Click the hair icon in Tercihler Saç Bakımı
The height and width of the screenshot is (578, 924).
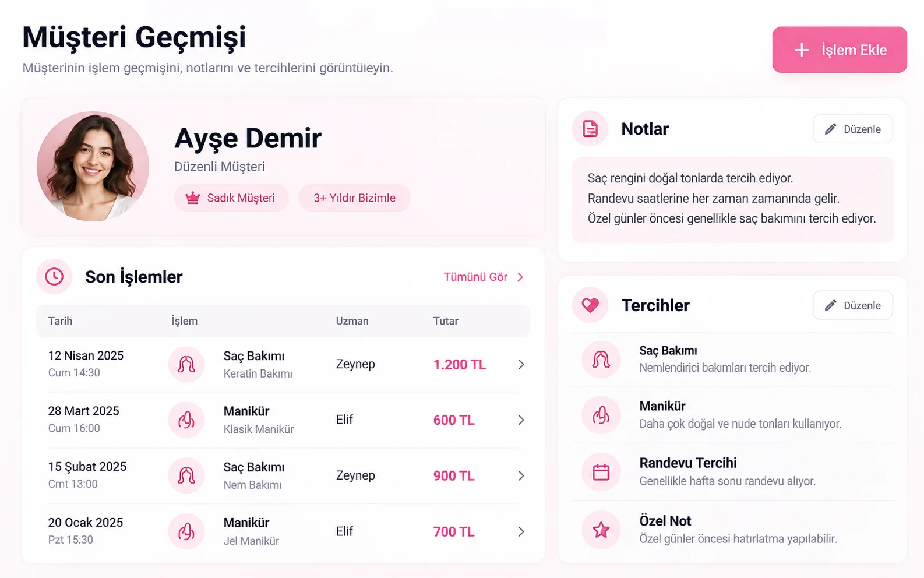(x=601, y=360)
